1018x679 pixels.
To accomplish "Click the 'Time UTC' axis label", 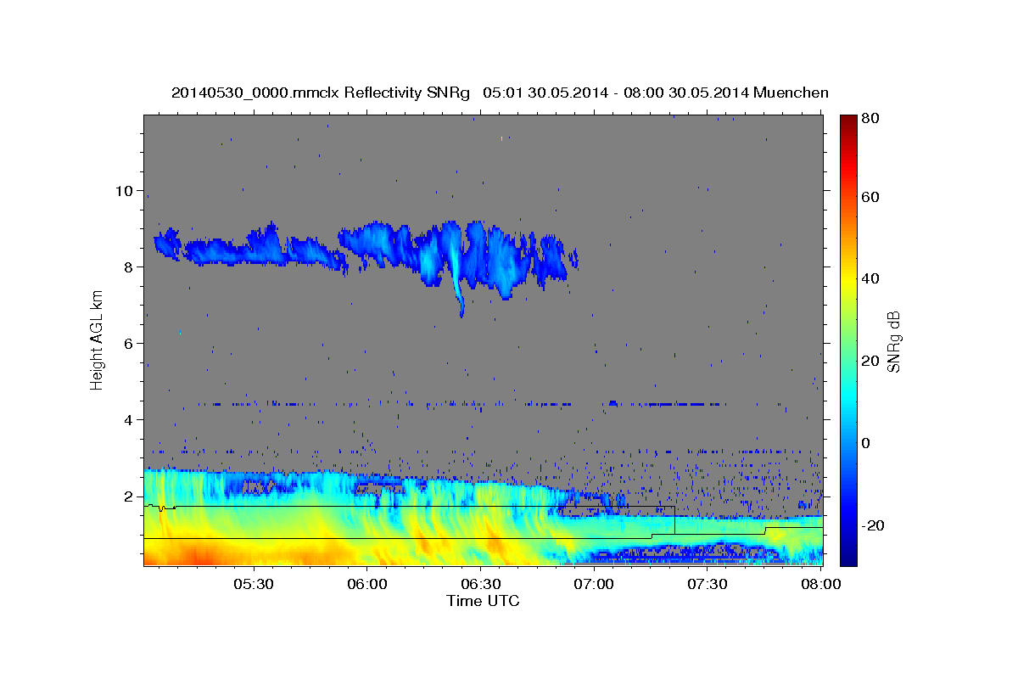I will [483, 601].
